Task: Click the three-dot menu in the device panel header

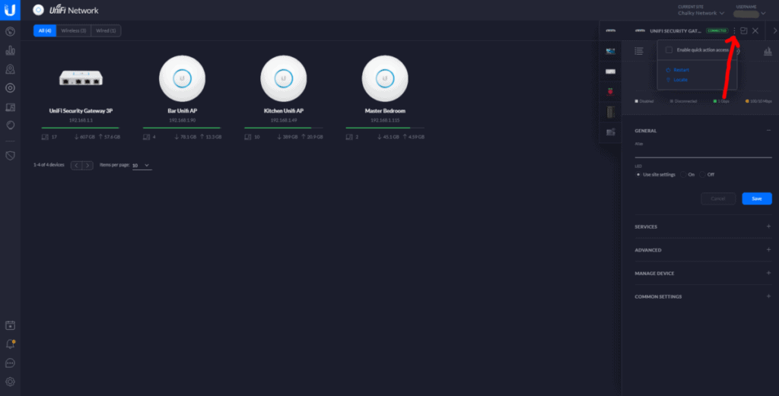Action: pyautogui.click(x=734, y=30)
